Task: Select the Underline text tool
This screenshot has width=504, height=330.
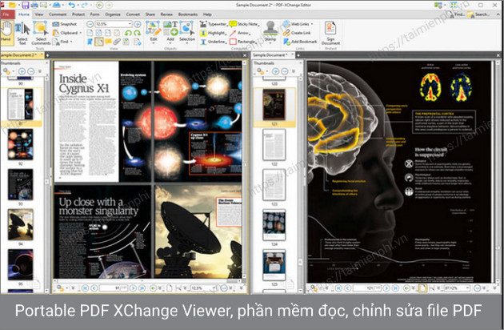Action: tap(213, 42)
